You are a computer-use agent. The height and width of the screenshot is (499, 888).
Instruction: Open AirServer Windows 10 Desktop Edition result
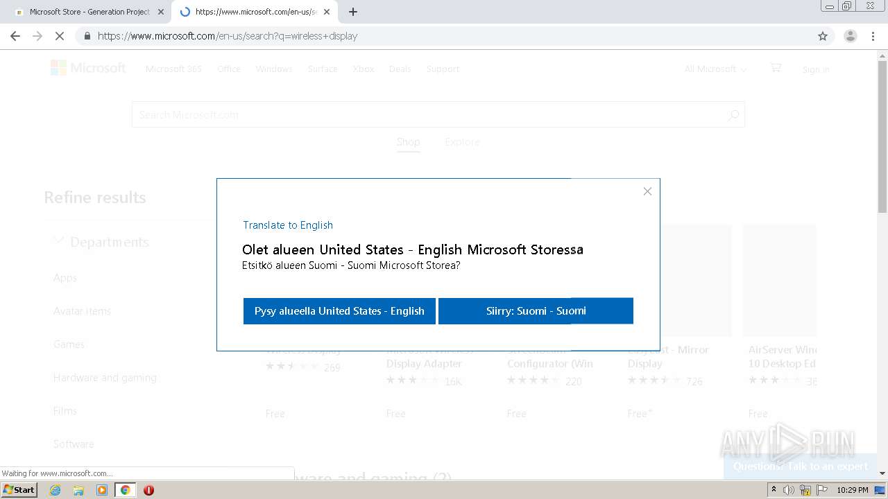(782, 357)
